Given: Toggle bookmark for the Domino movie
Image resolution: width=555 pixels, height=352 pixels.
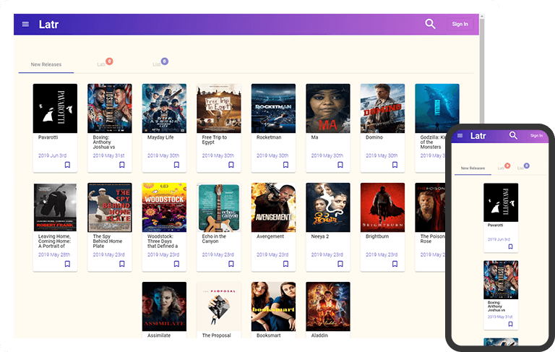Looking at the screenshot, I should [395, 165].
